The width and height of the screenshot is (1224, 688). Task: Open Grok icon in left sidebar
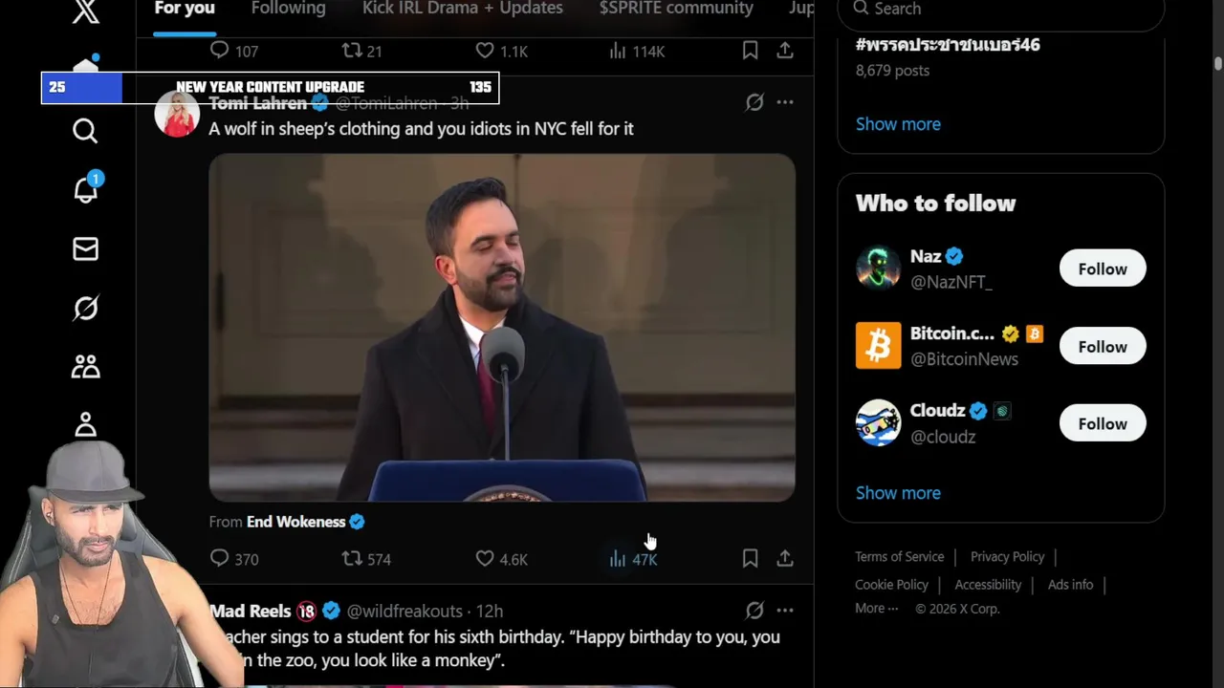coord(85,308)
